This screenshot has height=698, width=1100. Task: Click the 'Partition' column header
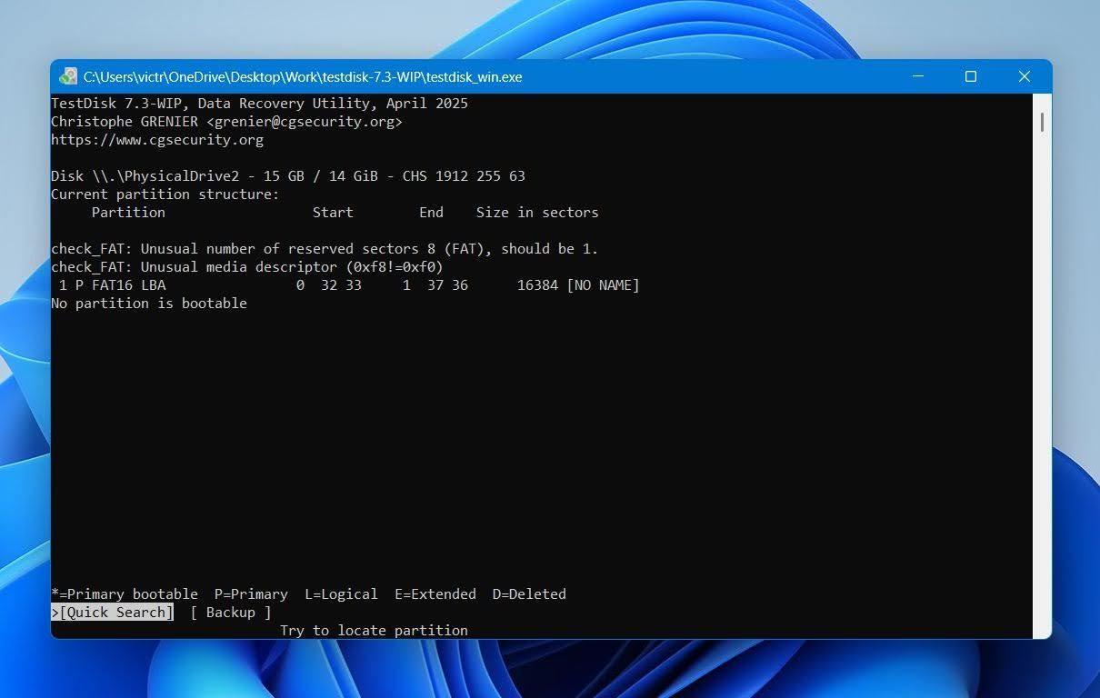[128, 213]
